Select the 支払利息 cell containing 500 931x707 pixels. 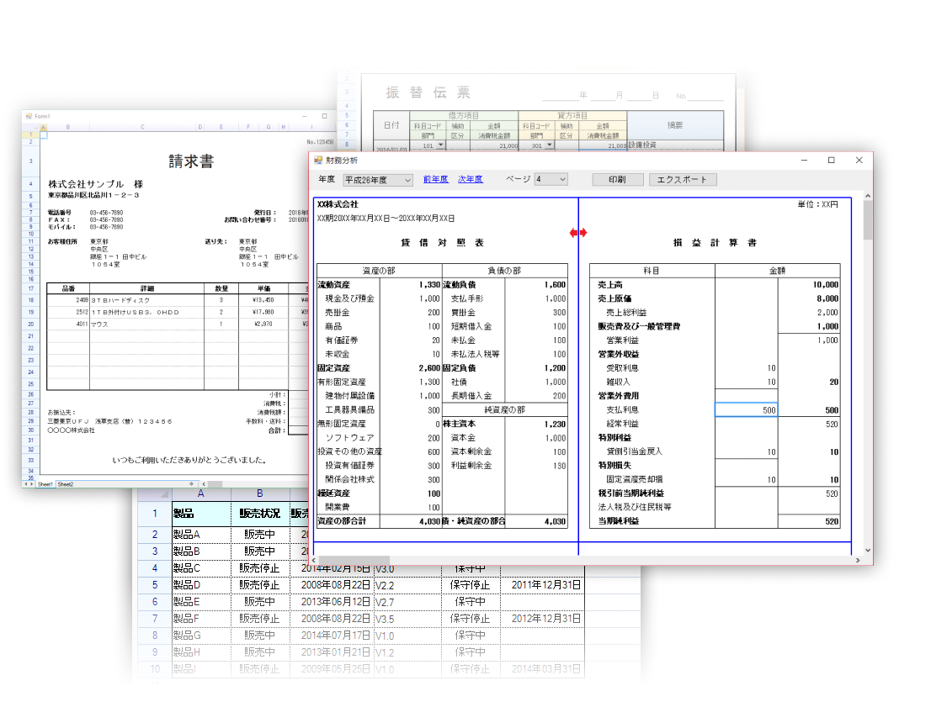(746, 409)
